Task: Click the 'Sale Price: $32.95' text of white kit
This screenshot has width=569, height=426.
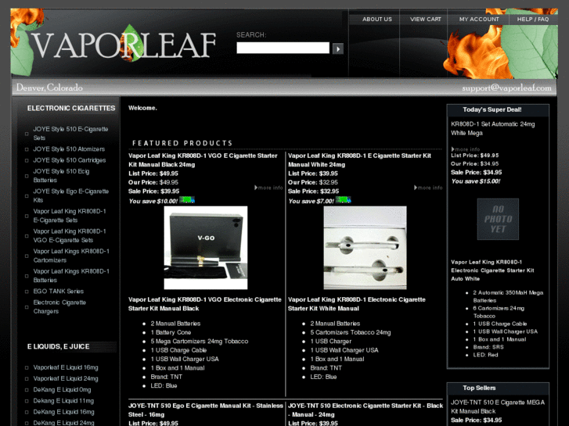Action: (313, 191)
